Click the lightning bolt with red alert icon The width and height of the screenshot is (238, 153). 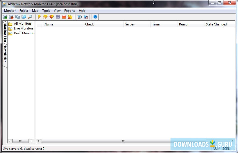coord(52,17)
